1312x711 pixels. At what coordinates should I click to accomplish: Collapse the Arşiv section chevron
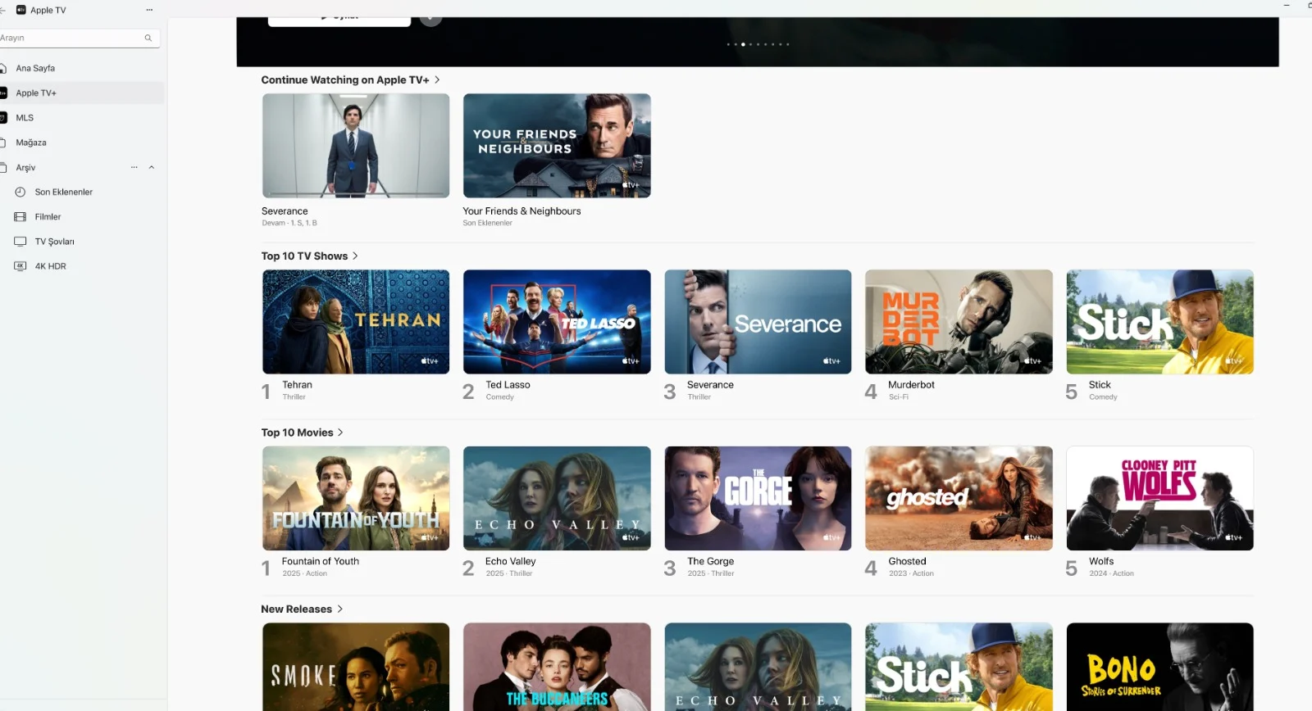coord(152,167)
